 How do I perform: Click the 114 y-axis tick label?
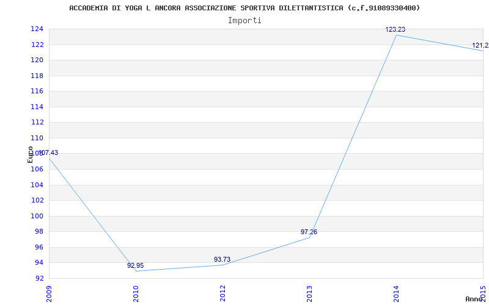[37, 107]
